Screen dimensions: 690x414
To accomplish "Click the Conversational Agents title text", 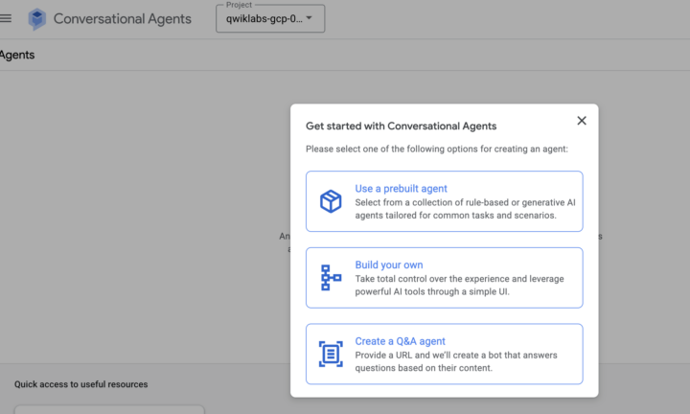I will pyautogui.click(x=123, y=19).
